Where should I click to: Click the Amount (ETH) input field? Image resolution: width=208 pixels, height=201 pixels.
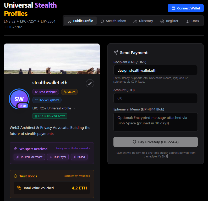[155, 98]
